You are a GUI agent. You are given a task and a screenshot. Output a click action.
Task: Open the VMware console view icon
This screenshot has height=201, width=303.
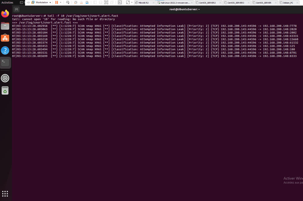(120, 2)
